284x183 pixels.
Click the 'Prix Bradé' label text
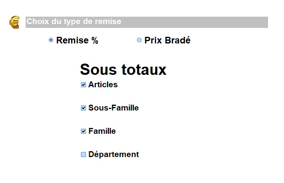coord(167,40)
